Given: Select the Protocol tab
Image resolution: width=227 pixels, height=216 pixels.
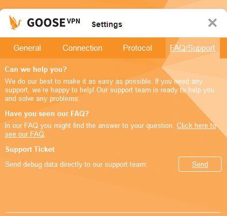Looking at the screenshot, I should (137, 48).
